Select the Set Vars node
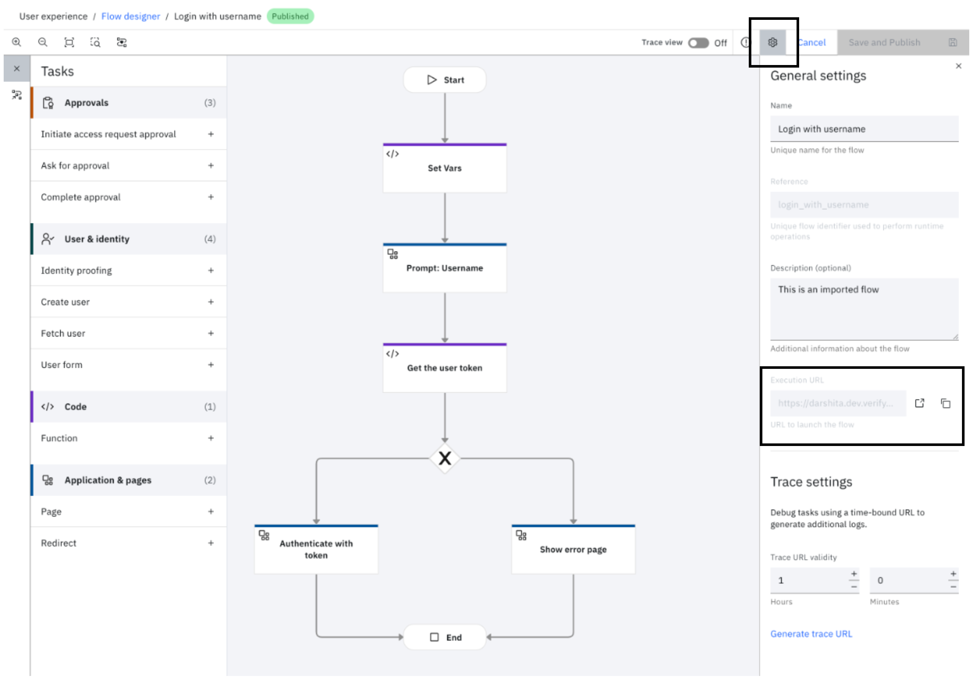This screenshot has width=973, height=680. tap(444, 169)
